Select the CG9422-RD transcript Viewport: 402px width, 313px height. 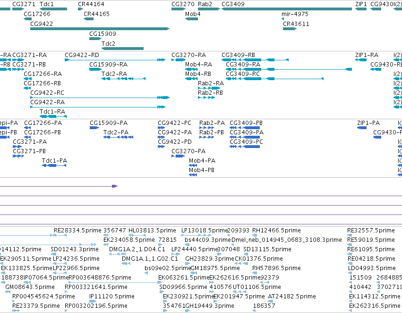[x=115, y=60]
